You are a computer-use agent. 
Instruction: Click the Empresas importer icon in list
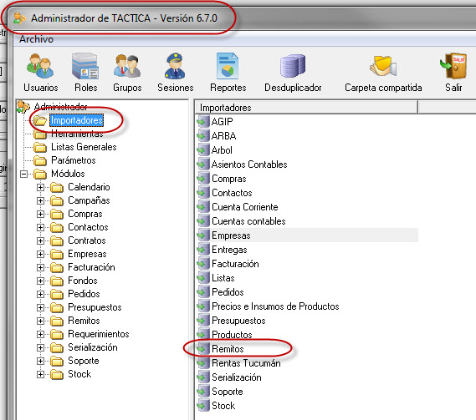203,235
